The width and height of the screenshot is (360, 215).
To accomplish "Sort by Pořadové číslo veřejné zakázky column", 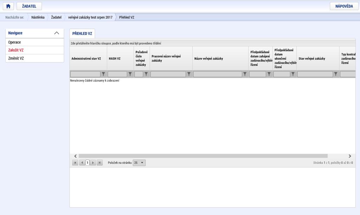I will 142,58.
